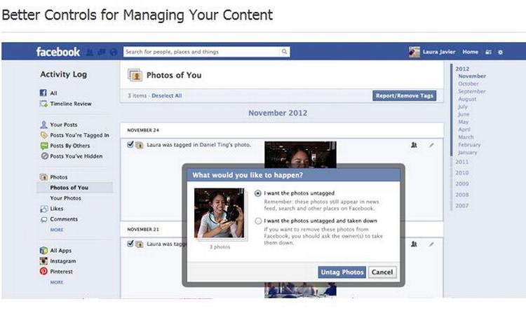Open the Instagram app icon in sidebar
Image resolution: width=526 pixels, height=327 pixels.
[43, 260]
